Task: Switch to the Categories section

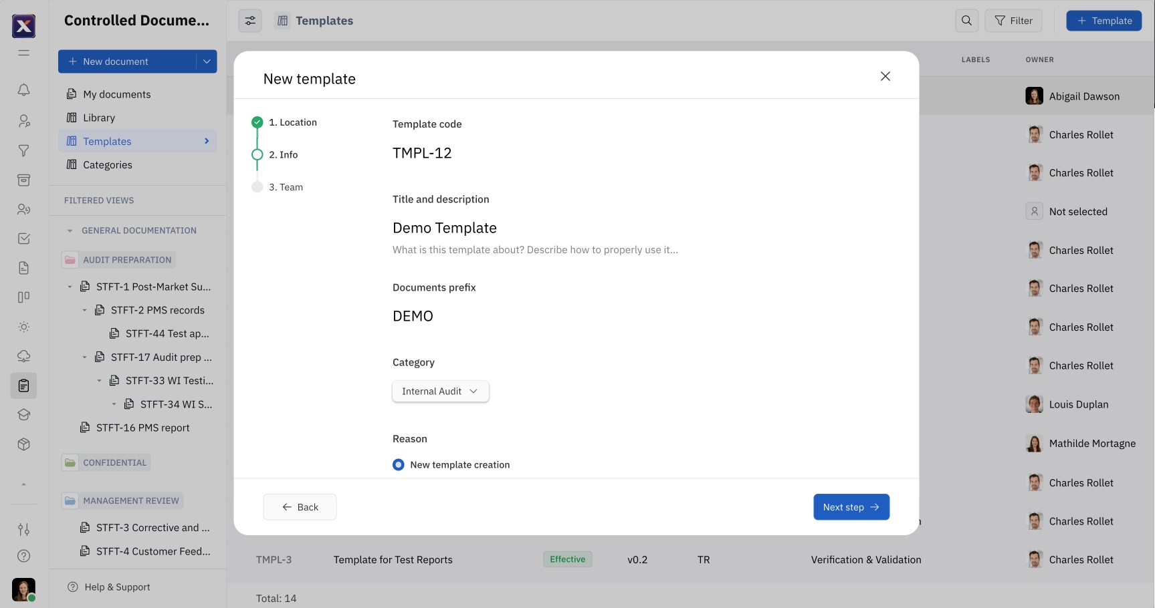Action: click(x=107, y=164)
